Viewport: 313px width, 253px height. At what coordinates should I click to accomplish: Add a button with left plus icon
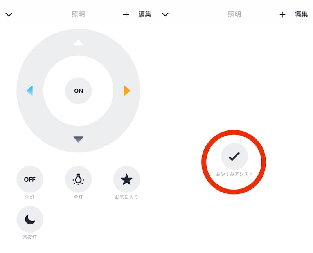(x=126, y=14)
